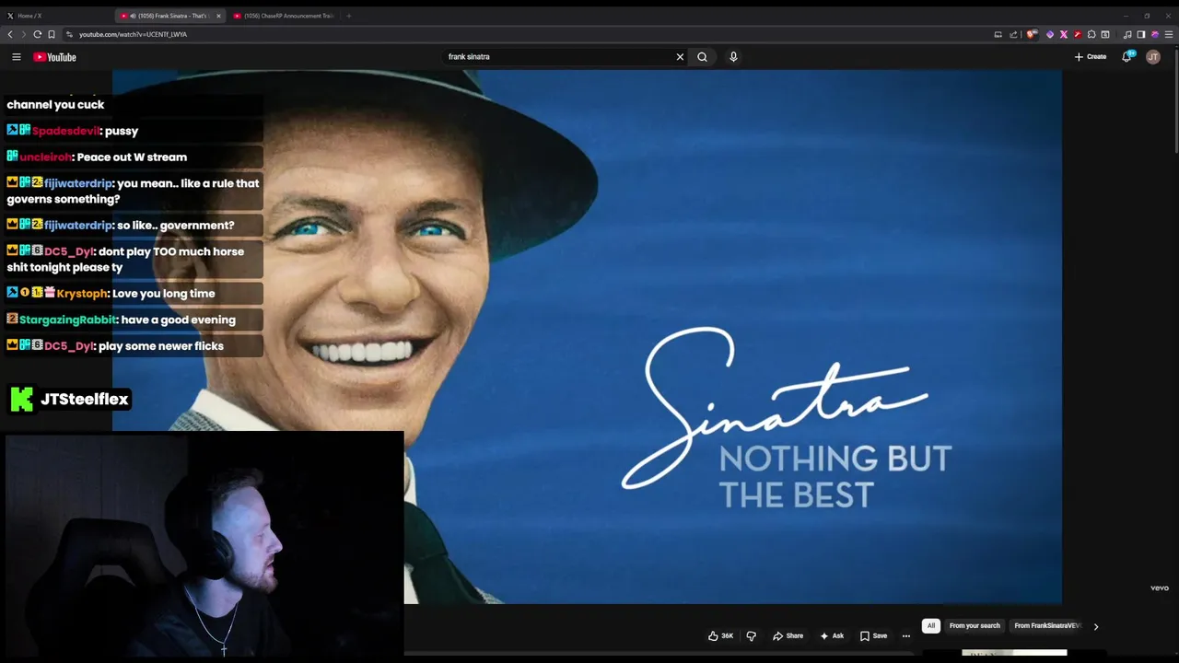Image resolution: width=1179 pixels, height=663 pixels.
Task: Open the Create upload menu
Action: click(x=1091, y=57)
